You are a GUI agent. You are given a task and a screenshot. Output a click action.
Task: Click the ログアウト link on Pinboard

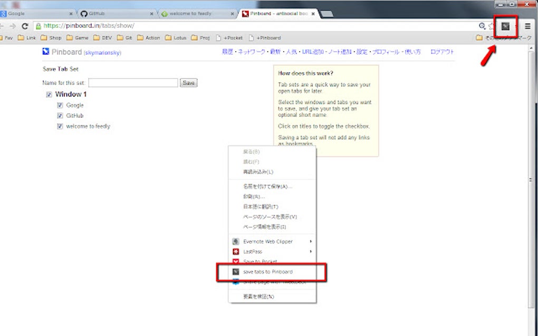(x=442, y=52)
